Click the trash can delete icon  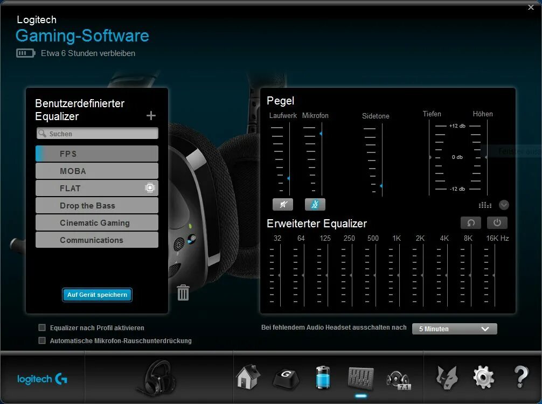pyautogui.click(x=183, y=292)
